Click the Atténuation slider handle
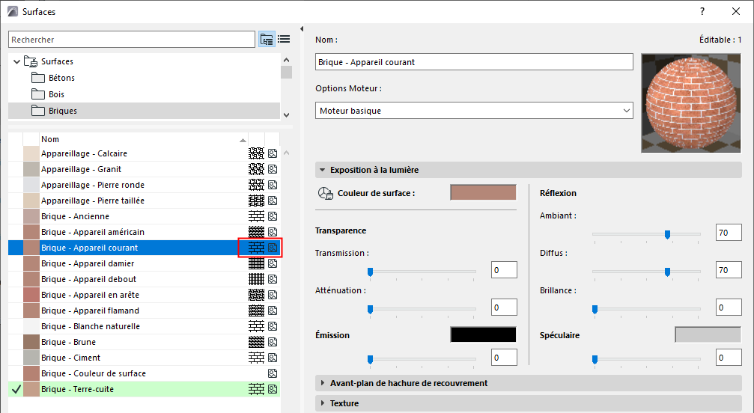Image resolution: width=754 pixels, height=413 pixels. [x=371, y=309]
